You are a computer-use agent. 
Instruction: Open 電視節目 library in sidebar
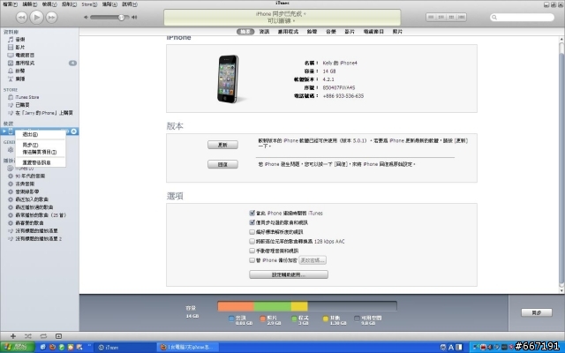pyautogui.click(x=25, y=55)
